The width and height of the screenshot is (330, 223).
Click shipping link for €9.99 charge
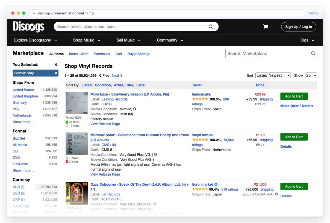pos(266,99)
